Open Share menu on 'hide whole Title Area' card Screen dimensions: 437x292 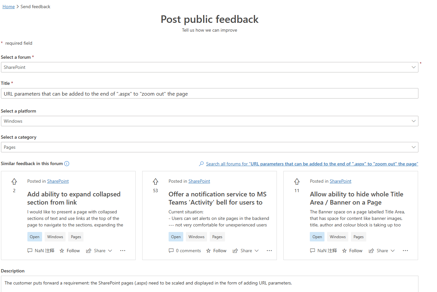point(382,251)
